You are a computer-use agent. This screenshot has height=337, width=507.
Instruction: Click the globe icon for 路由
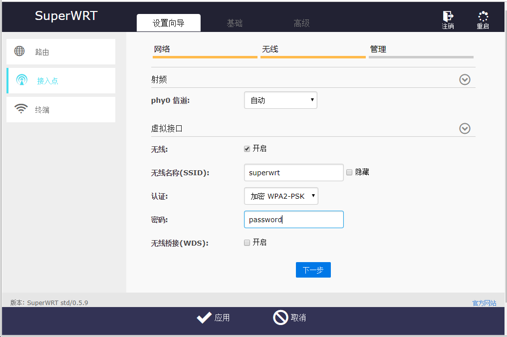(x=19, y=51)
